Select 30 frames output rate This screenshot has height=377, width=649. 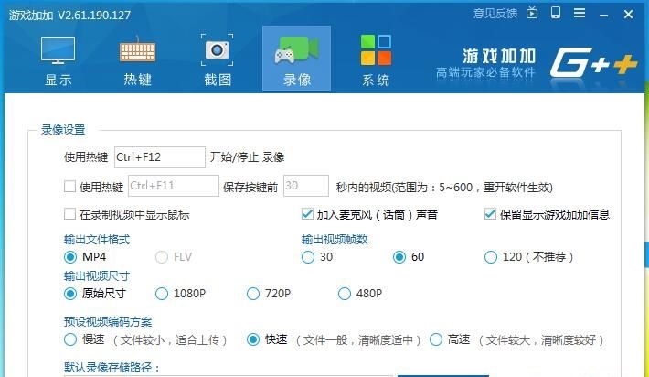[308, 257]
